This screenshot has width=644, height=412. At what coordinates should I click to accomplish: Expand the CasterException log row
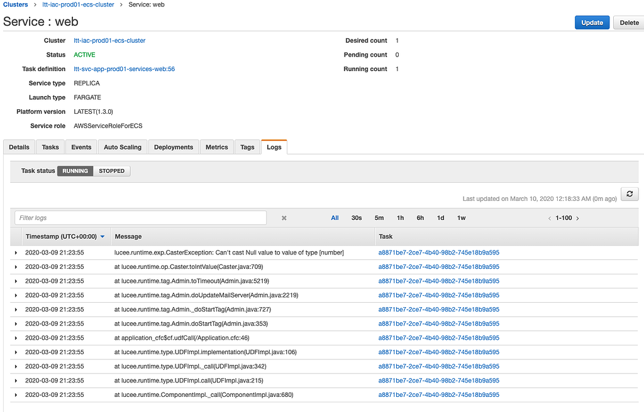(x=16, y=252)
